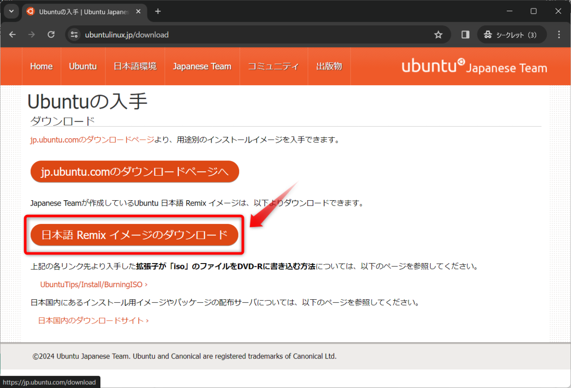Image resolution: width=571 pixels, height=388 pixels.
Task: Bookmark this page with the star icon
Action: [438, 34]
